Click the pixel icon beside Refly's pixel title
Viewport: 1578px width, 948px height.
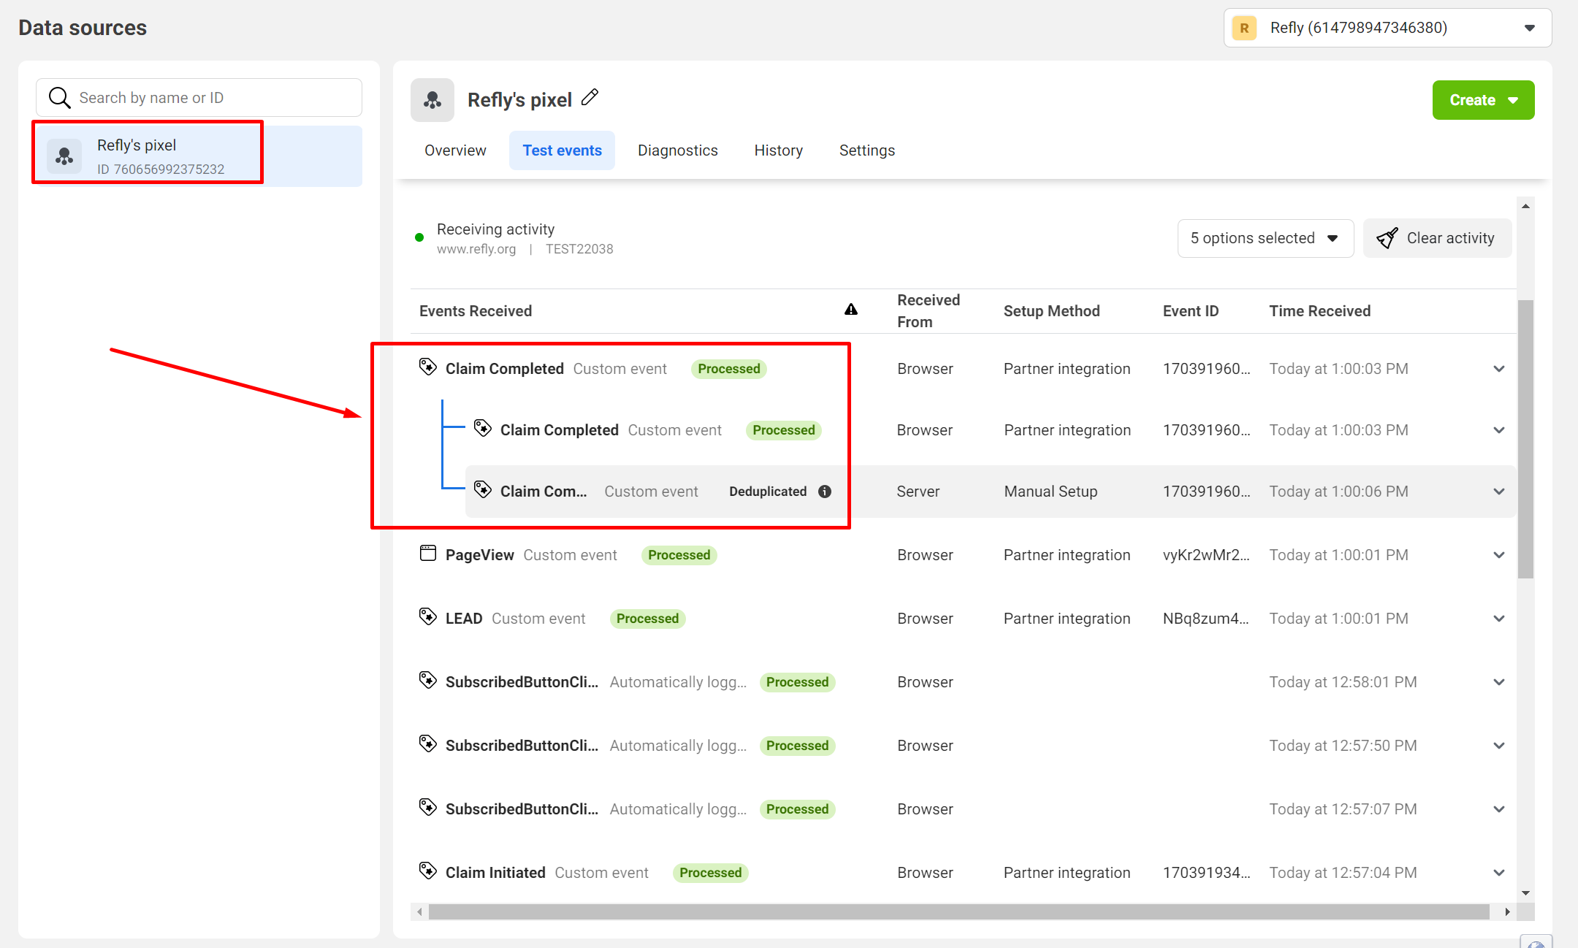(x=432, y=100)
